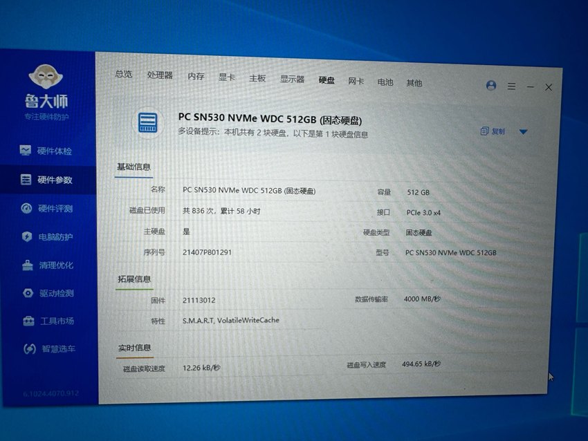The image size is (588, 441).
Task: Switch to the 内存 tab
Action: pos(196,76)
